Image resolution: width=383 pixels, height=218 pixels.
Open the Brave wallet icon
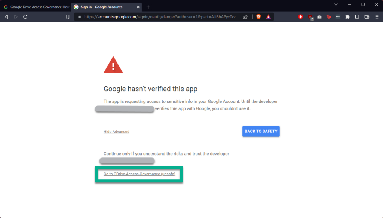367,17
